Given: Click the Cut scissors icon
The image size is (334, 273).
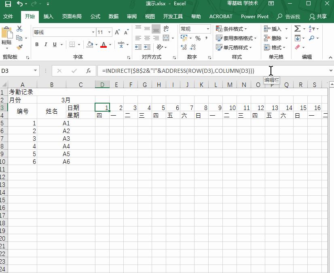Looking at the screenshot, I should pos(19,29).
